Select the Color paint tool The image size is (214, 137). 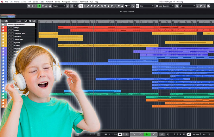coord(122,6)
